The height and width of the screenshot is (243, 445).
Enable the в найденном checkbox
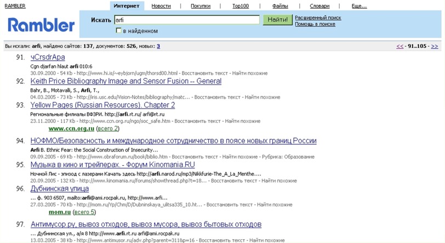coord(118,30)
